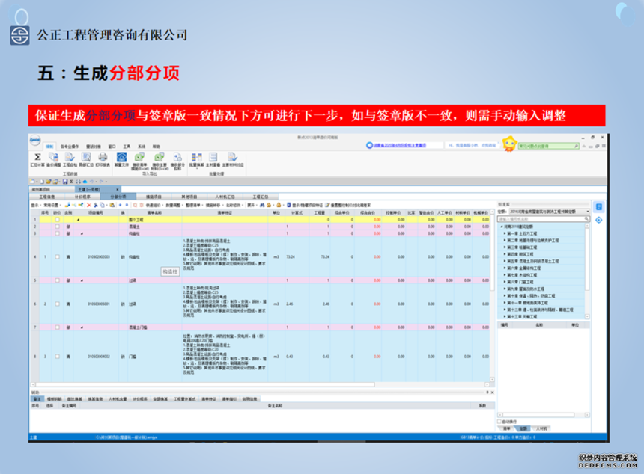The height and width of the screenshot is (474, 644).
Task: Click the 局部汇总 ribbon icon
Action: (86, 157)
